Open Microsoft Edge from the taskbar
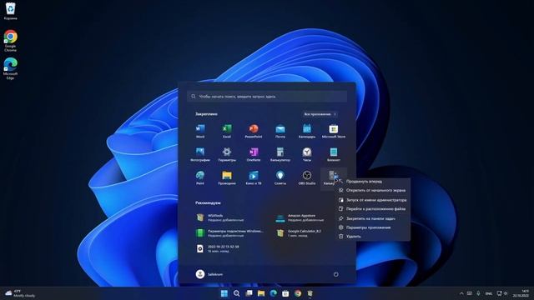 273,293
